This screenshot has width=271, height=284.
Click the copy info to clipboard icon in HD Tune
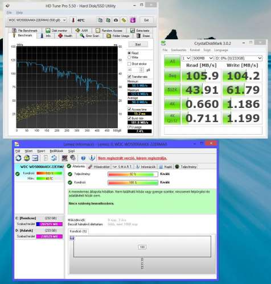point(100,20)
